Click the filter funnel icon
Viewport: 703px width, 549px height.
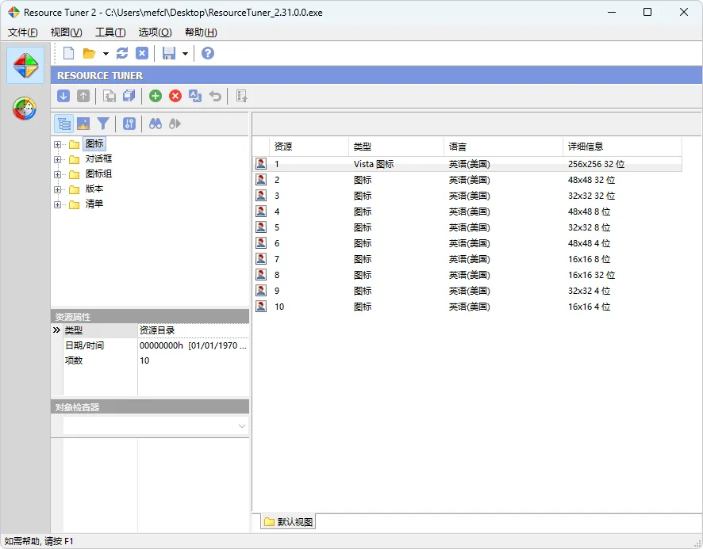[103, 124]
